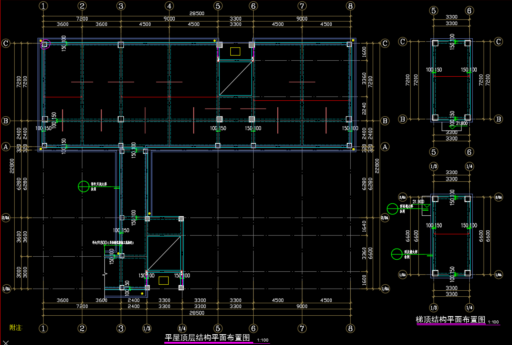Select bottom axis bubble 1/4 of main plan
512x345 pixels.
click(x=182, y=328)
